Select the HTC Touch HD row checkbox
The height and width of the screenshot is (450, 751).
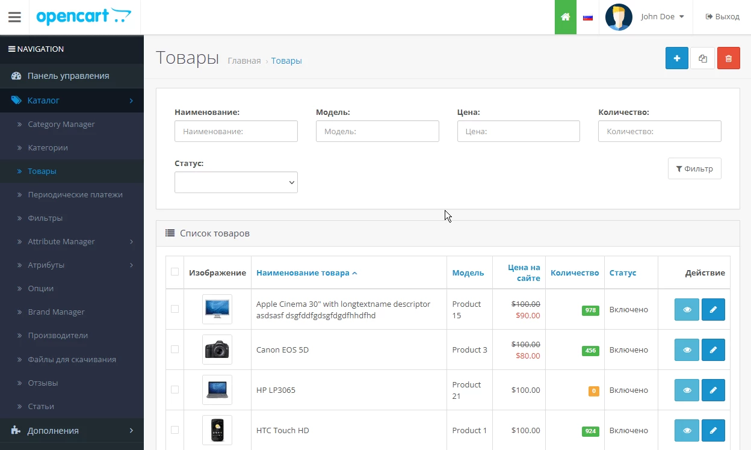(175, 430)
